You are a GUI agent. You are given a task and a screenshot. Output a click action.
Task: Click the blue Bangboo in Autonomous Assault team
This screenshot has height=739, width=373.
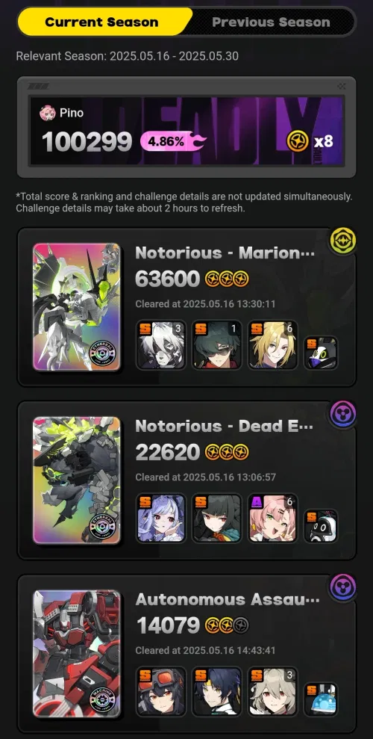coord(321,699)
